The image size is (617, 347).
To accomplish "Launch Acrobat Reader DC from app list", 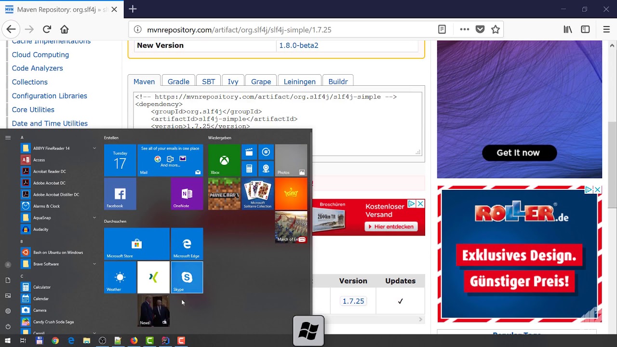I will coord(59,171).
